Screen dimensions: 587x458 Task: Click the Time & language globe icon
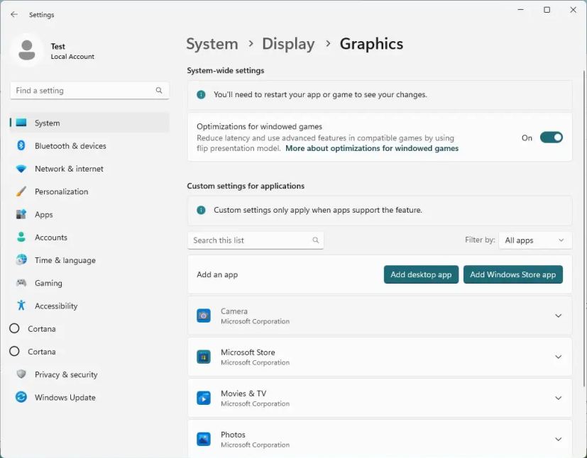pos(21,260)
